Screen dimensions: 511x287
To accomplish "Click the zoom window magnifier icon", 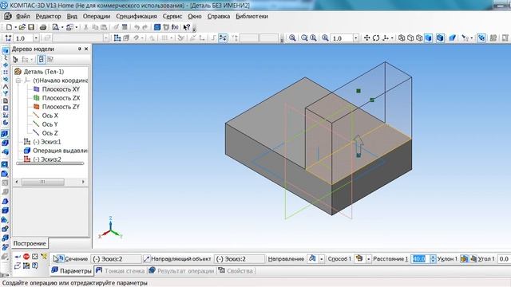I will (292, 38).
